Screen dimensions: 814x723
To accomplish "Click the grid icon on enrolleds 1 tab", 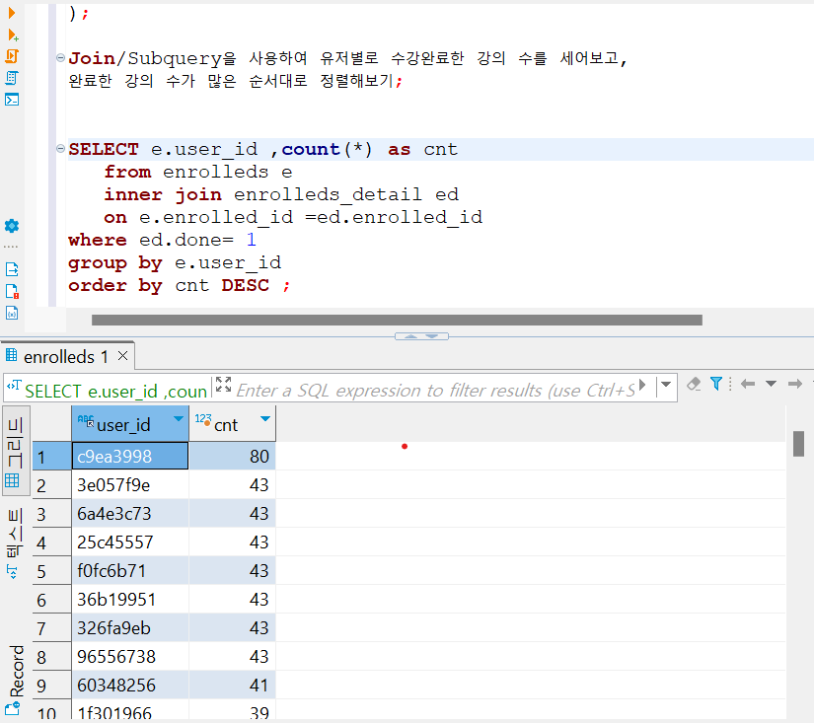I will pos(11,355).
